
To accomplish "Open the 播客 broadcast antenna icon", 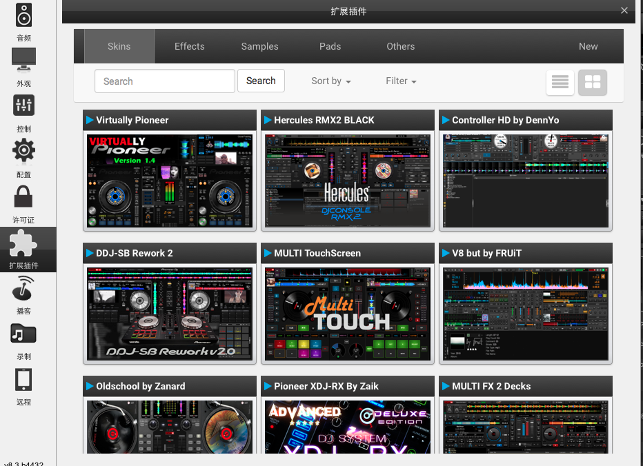I will pos(23,287).
